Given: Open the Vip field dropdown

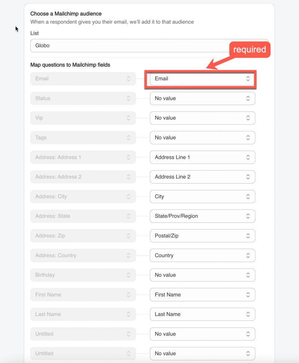Looking at the screenshot, I should pyautogui.click(x=202, y=118).
